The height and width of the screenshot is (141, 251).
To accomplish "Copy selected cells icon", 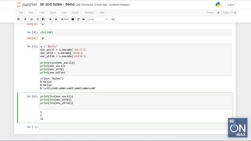I will click(38, 19).
